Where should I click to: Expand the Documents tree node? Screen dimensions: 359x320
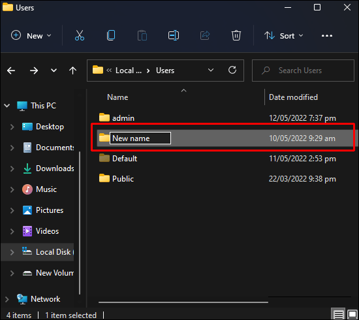(x=12, y=148)
